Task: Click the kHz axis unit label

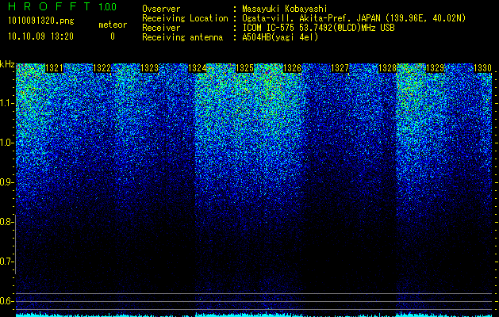Action: tap(7, 64)
